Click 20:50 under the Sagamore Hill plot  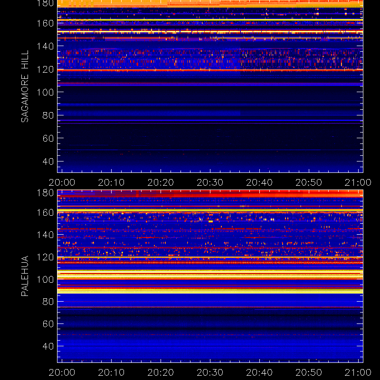pyautogui.click(x=309, y=182)
